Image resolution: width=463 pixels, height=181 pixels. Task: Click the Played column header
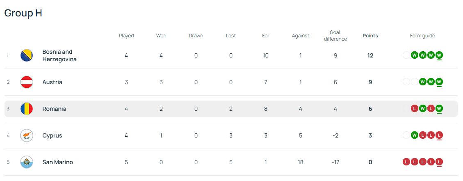click(126, 36)
